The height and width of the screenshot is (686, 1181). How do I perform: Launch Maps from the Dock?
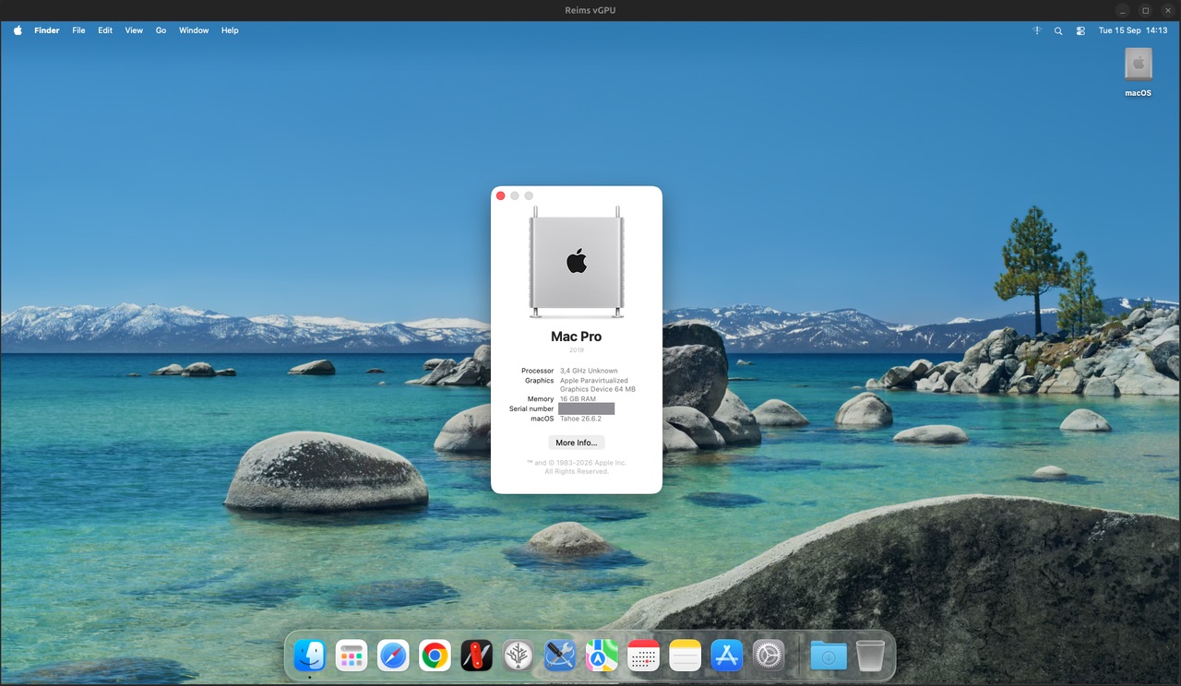point(602,656)
